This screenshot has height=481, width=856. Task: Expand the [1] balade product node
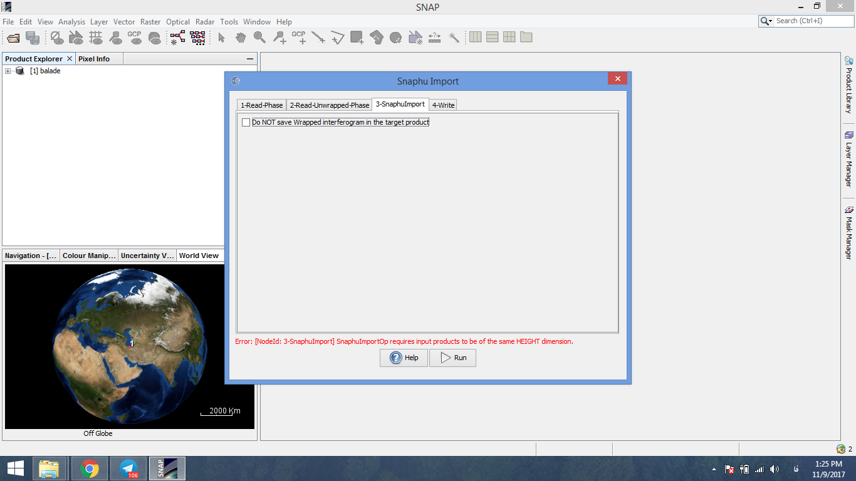[8, 71]
